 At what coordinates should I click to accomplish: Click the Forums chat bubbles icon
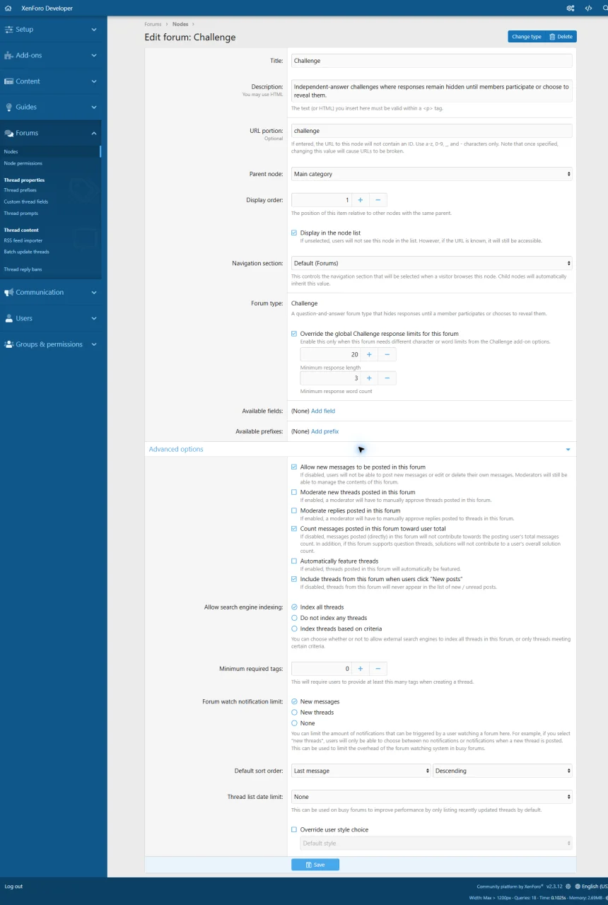coord(9,133)
